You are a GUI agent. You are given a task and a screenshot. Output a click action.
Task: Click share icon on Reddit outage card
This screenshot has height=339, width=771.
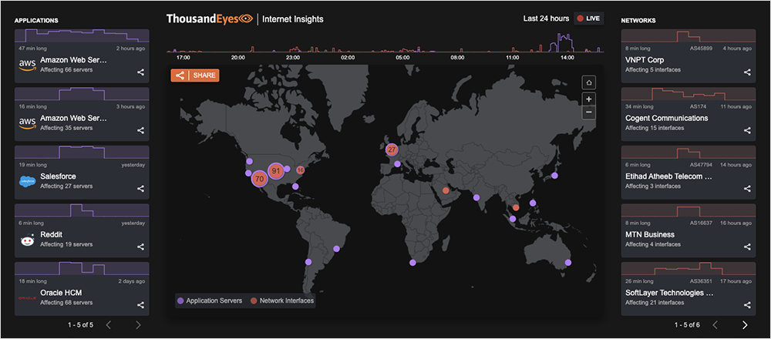point(140,247)
